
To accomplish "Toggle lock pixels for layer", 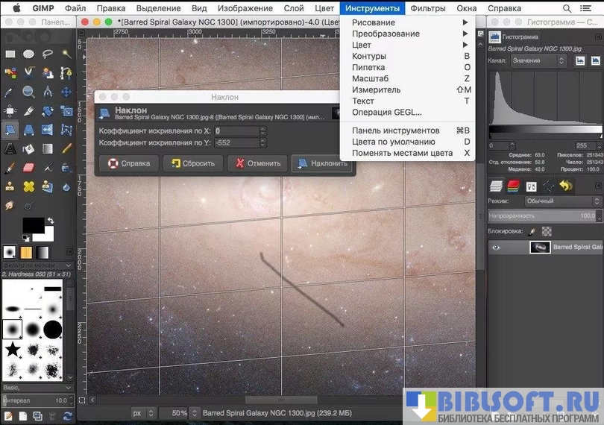I will pos(531,231).
